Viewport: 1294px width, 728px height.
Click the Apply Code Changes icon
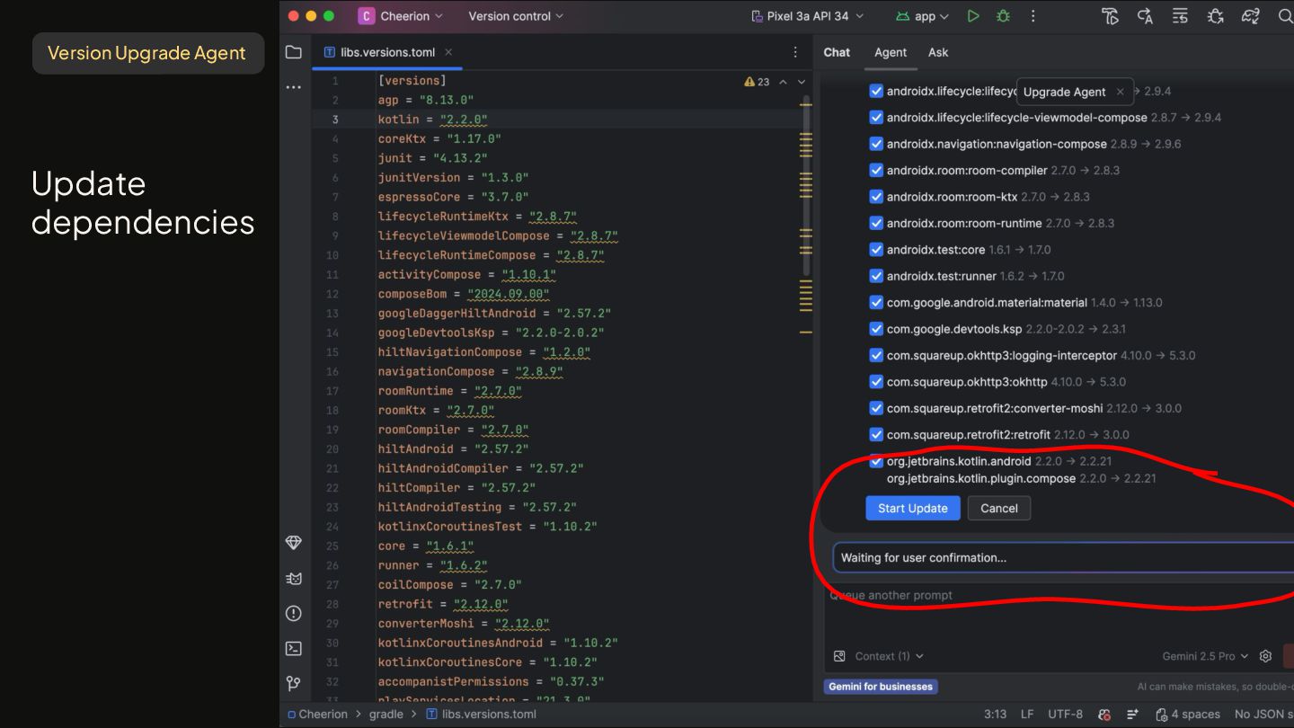coord(1180,16)
